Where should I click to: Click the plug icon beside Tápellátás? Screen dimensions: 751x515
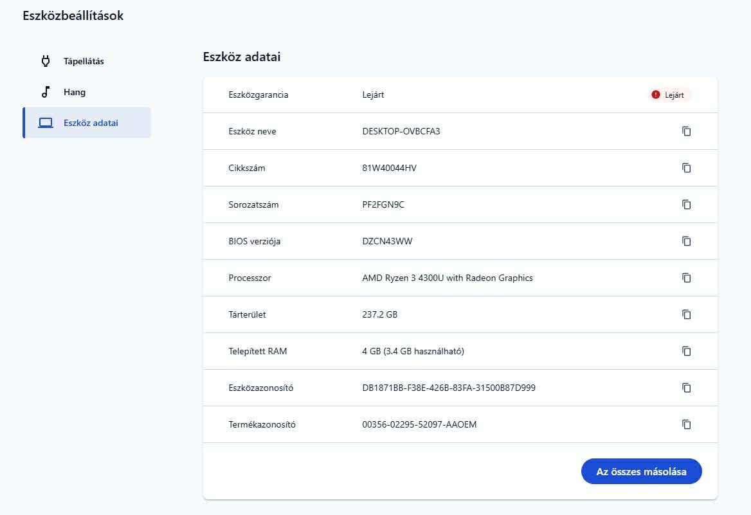pos(46,62)
